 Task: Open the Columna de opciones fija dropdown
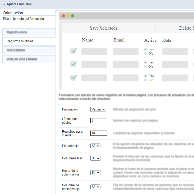pyautogui.click(x=95, y=187)
